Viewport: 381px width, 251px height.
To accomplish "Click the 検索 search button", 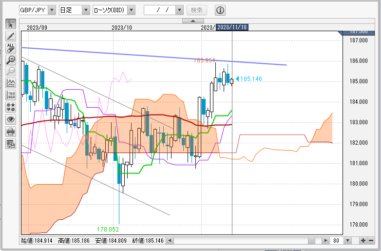I will tap(197, 10).
